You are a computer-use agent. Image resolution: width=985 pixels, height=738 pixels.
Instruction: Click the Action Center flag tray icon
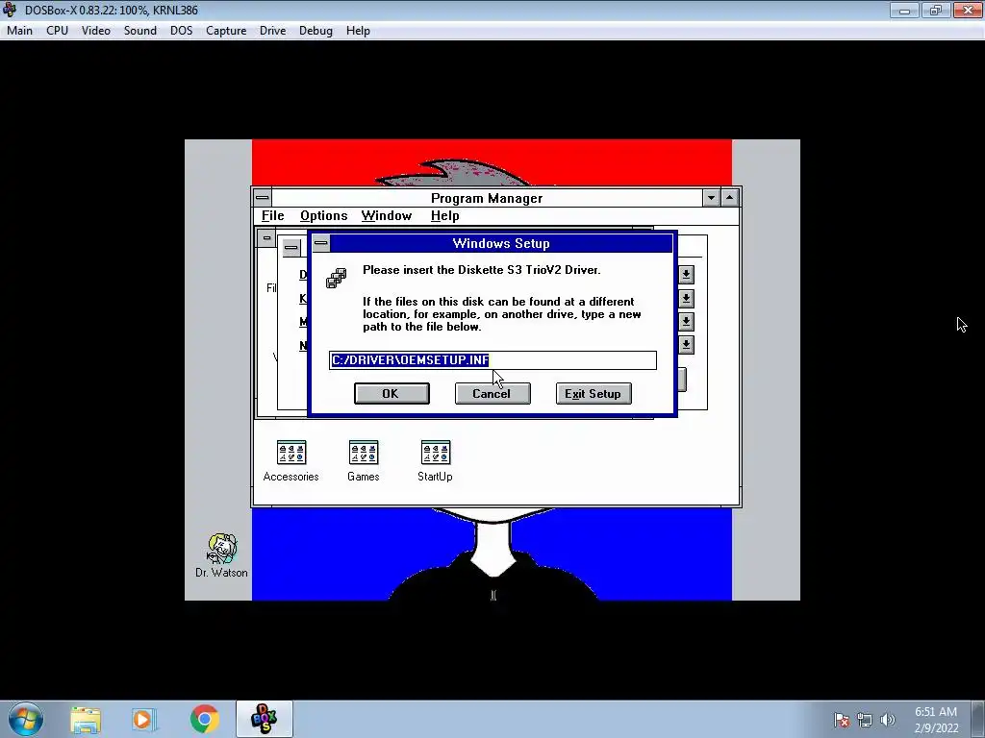[x=841, y=720]
